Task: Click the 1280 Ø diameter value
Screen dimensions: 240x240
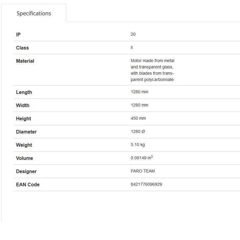Action: click(x=138, y=131)
